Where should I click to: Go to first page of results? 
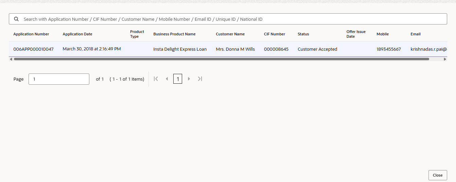point(156,79)
